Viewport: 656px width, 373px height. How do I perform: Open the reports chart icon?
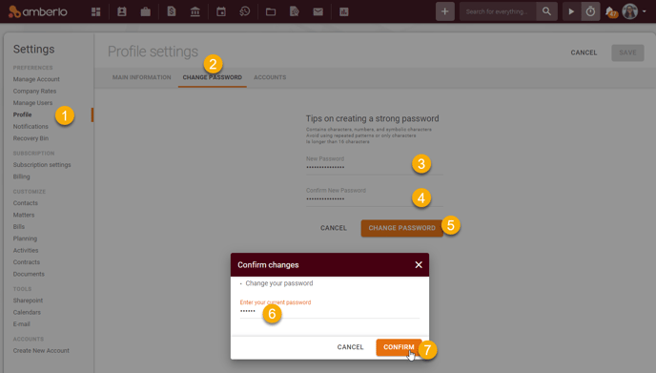(344, 11)
